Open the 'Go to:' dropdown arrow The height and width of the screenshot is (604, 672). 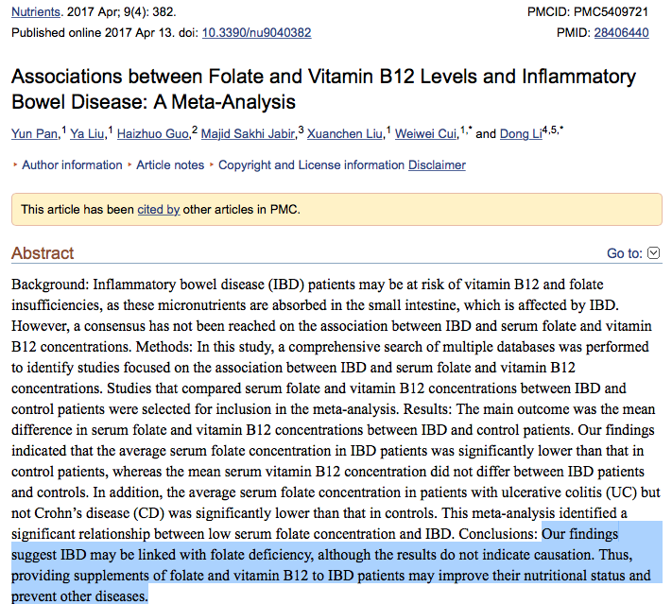652,253
